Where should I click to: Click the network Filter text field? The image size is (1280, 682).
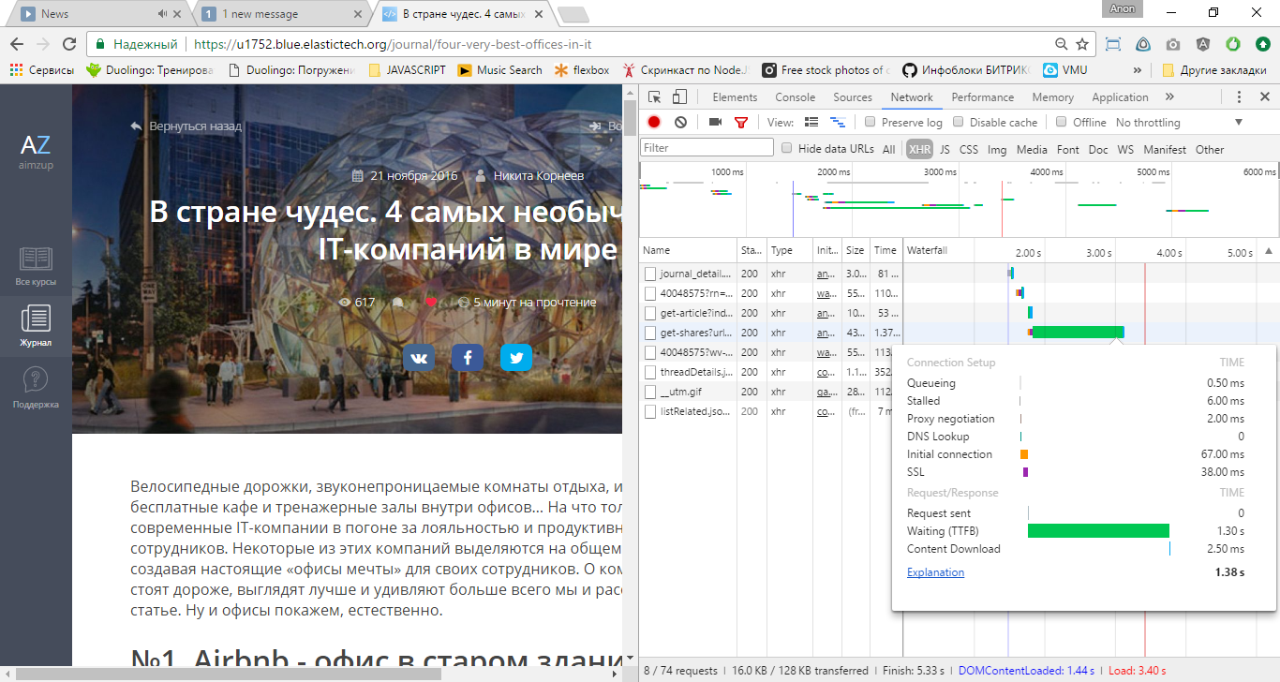(707, 148)
